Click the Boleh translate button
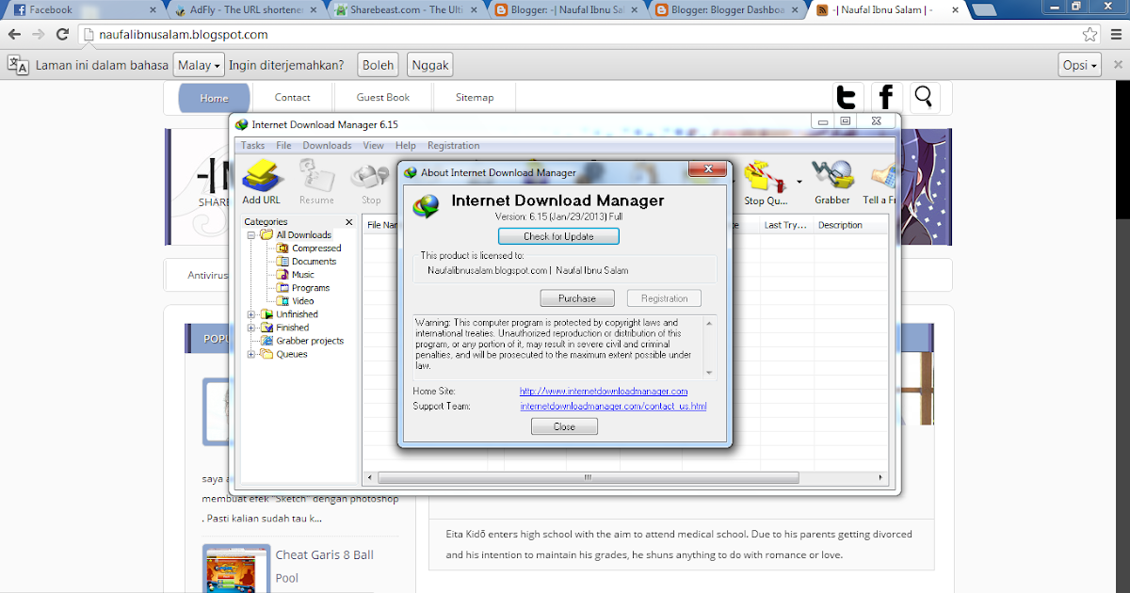Image resolution: width=1130 pixels, height=593 pixels. coord(378,66)
